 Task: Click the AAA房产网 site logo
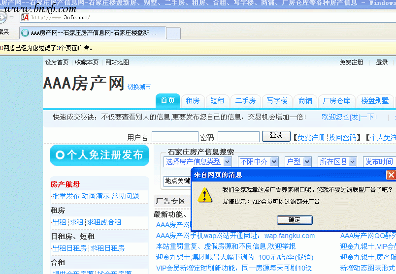pyautogui.click(x=83, y=83)
